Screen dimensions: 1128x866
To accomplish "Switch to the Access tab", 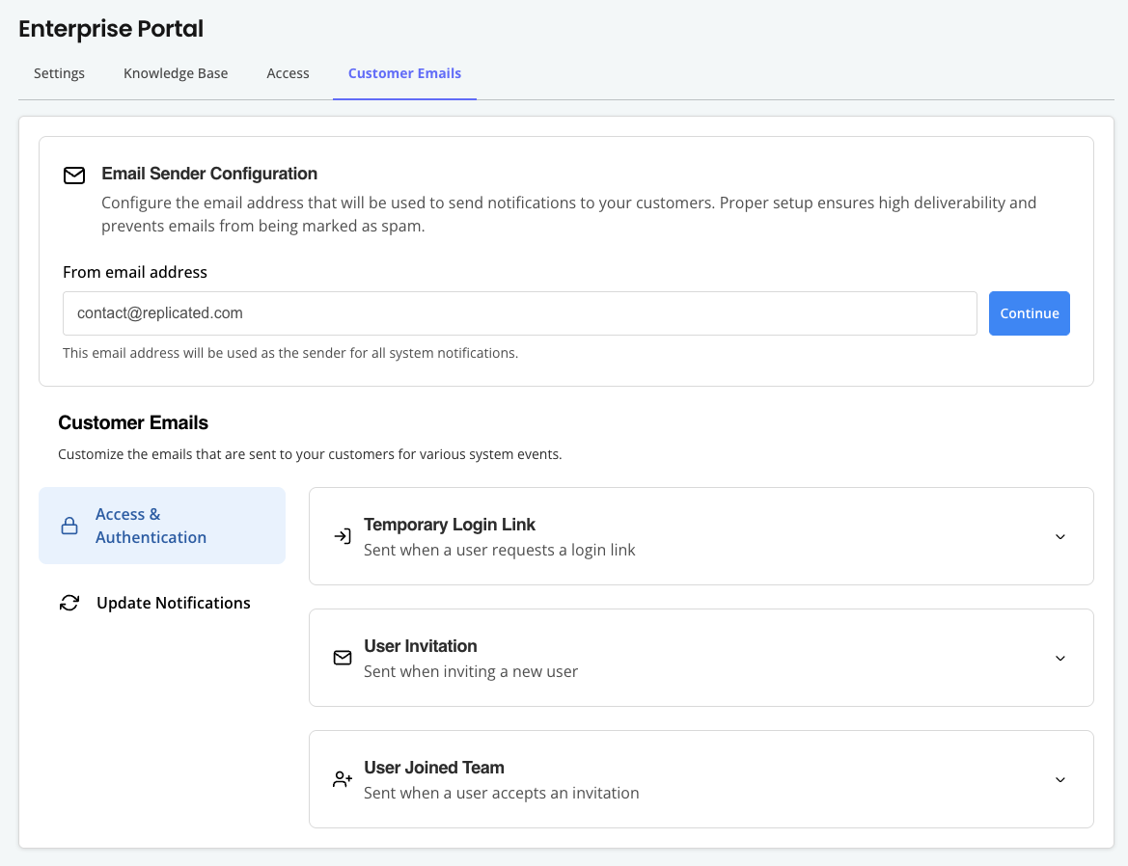I will [288, 73].
